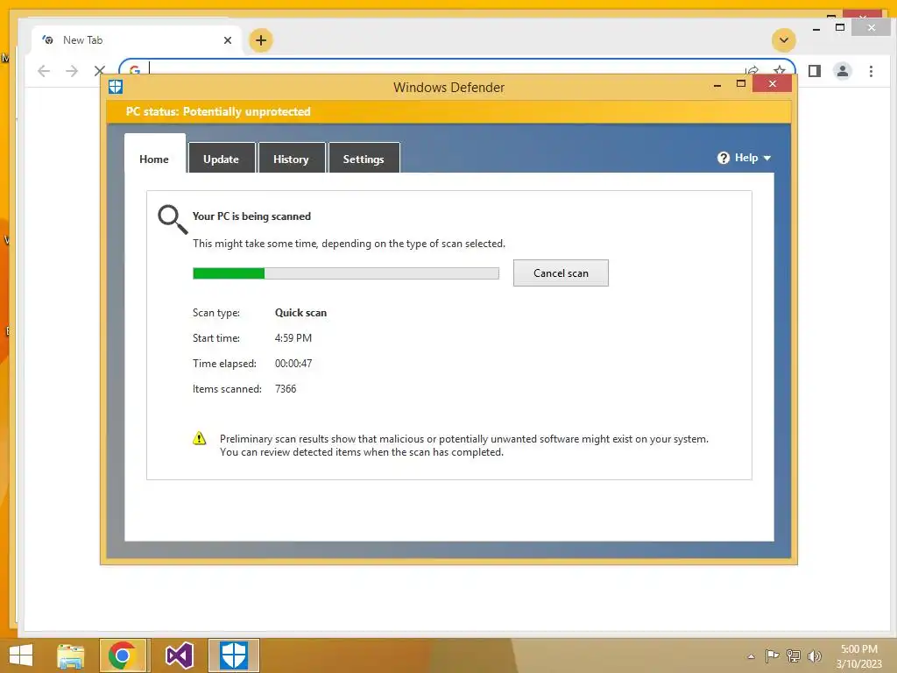897x673 pixels.
Task: Cancel the running scan
Action: point(561,273)
